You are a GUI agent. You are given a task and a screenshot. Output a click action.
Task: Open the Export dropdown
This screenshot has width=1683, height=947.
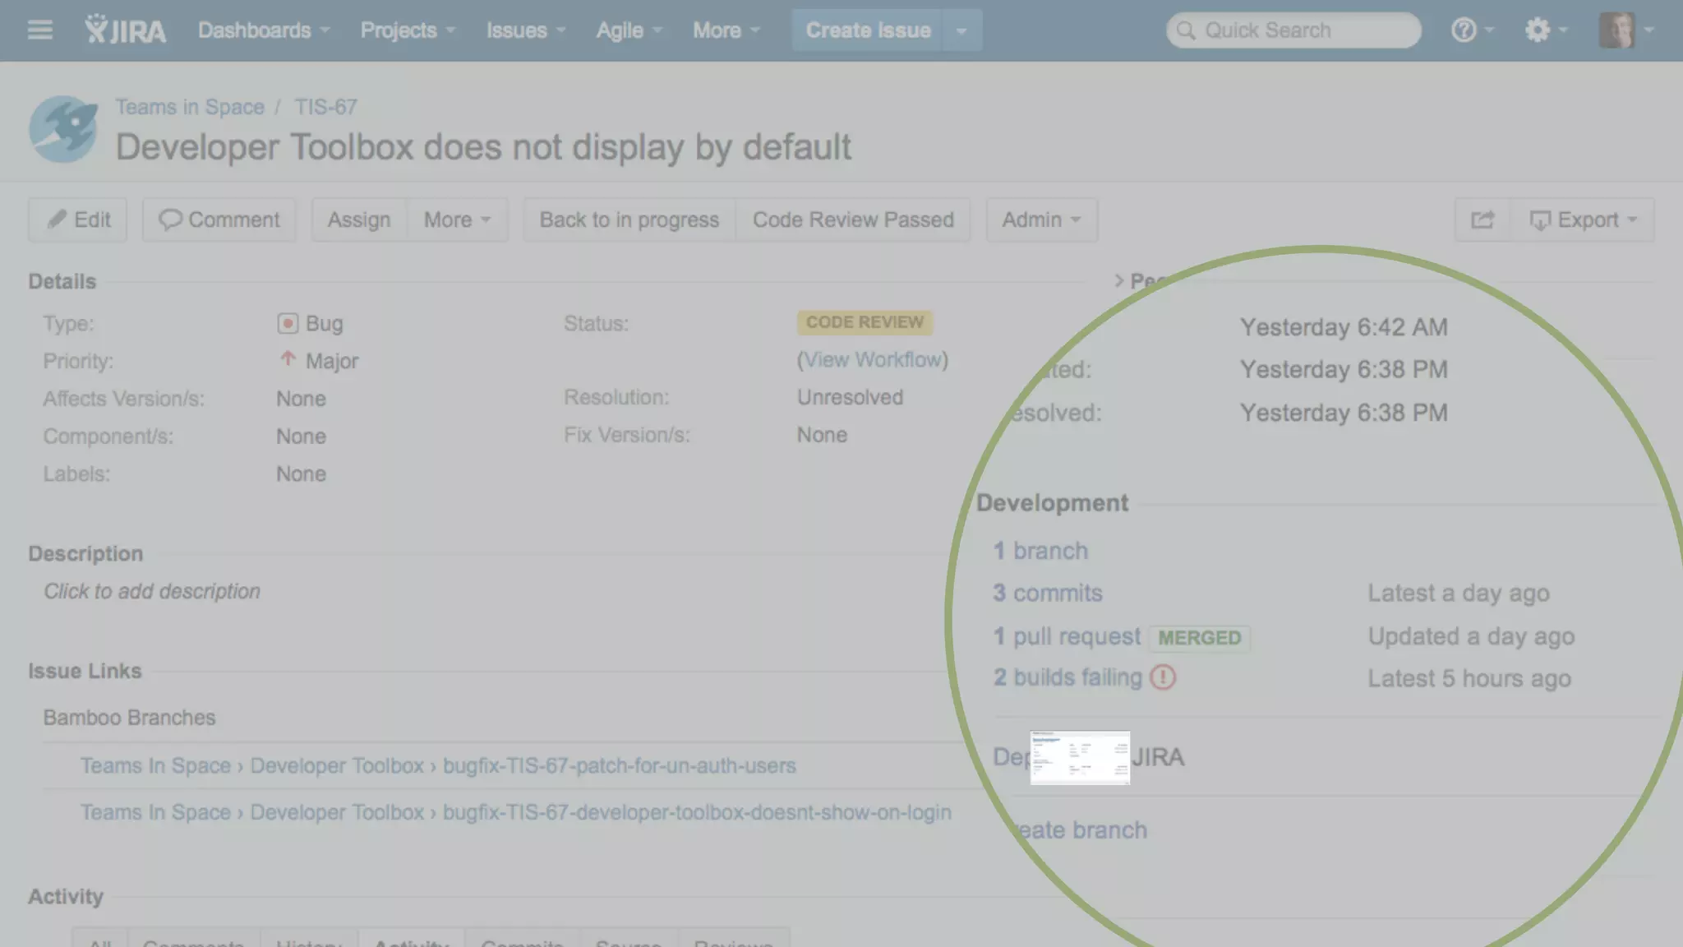[x=1583, y=220]
